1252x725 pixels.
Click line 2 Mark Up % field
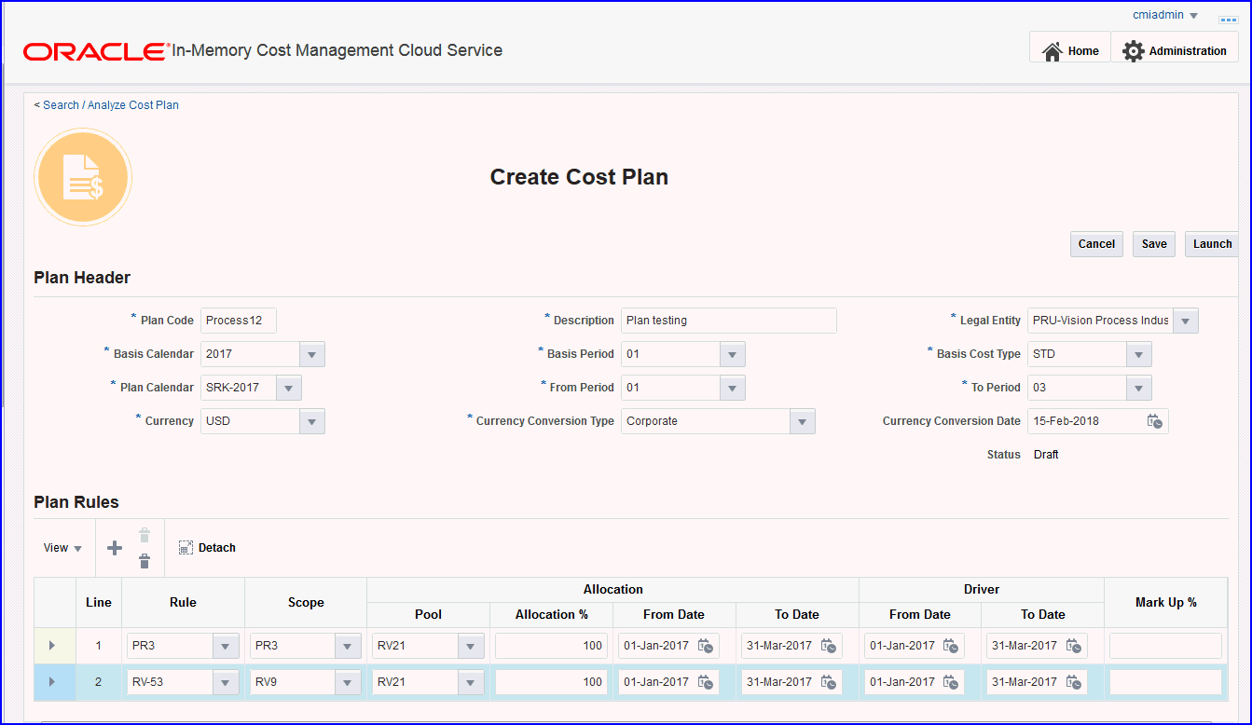(1165, 682)
